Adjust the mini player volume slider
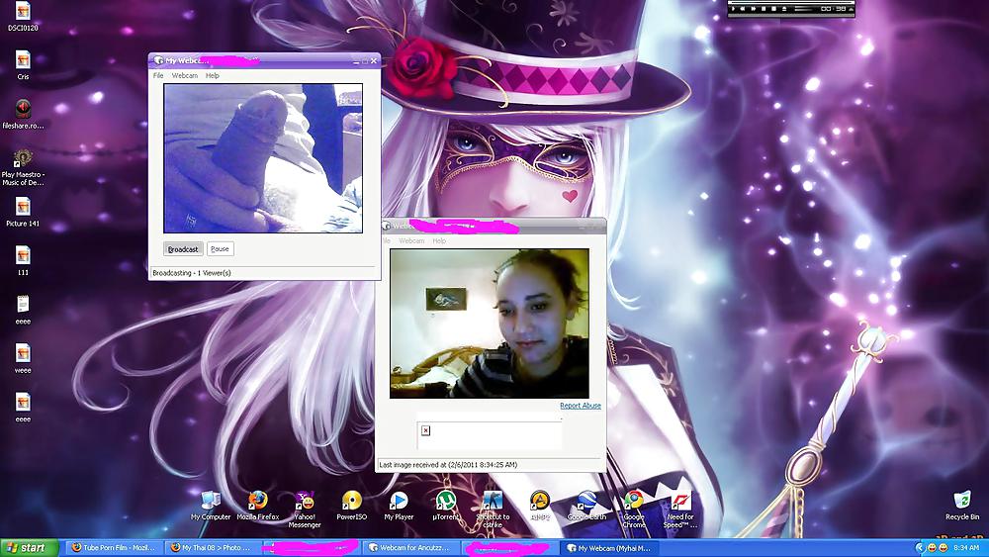Viewport: 989px width, 557px height. click(x=803, y=9)
